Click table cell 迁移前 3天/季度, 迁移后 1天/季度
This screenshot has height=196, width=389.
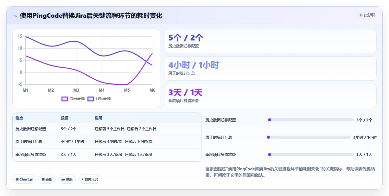pos(124,155)
